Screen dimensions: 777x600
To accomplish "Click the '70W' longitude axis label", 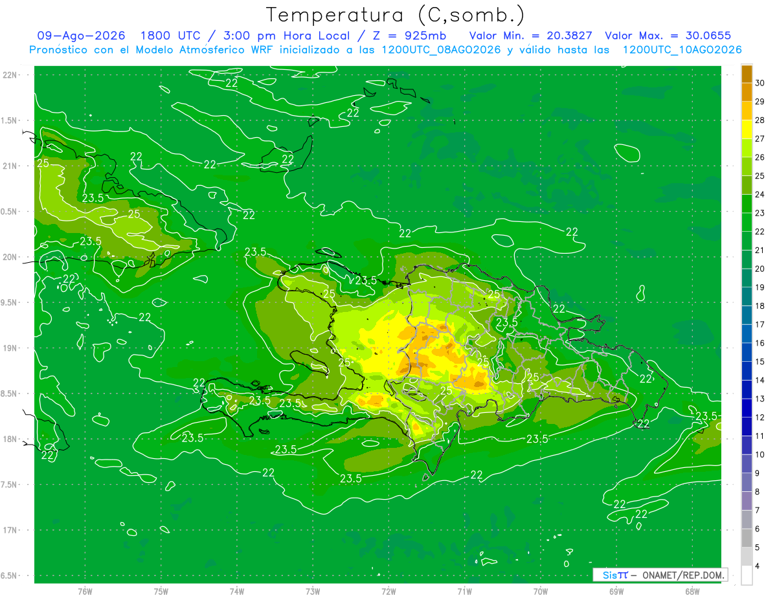I will [x=540, y=592].
